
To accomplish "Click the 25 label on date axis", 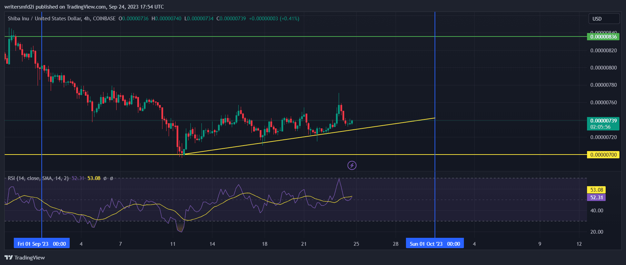I will click(x=356, y=244).
